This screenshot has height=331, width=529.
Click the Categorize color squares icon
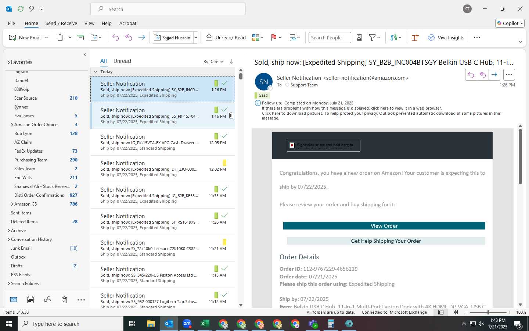pyautogui.click(x=256, y=38)
